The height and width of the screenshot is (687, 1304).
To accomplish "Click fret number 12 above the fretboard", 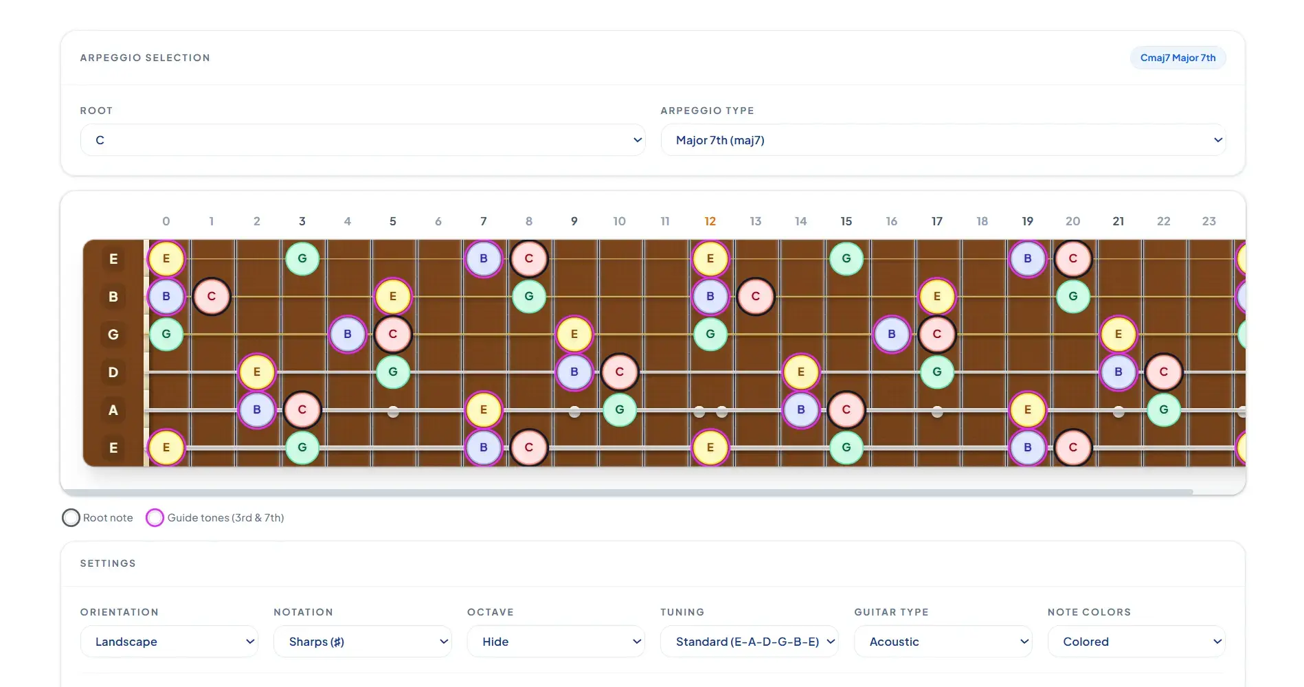I will [x=710, y=221].
